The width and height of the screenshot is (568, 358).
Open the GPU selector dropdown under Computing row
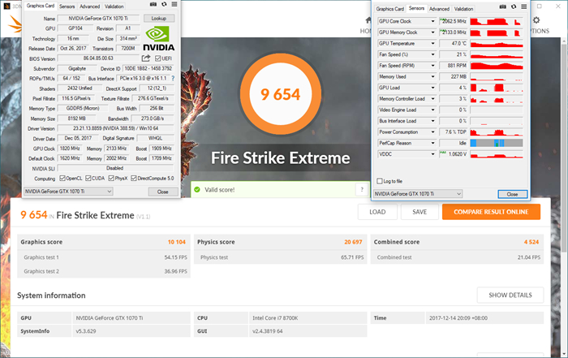[x=67, y=192]
